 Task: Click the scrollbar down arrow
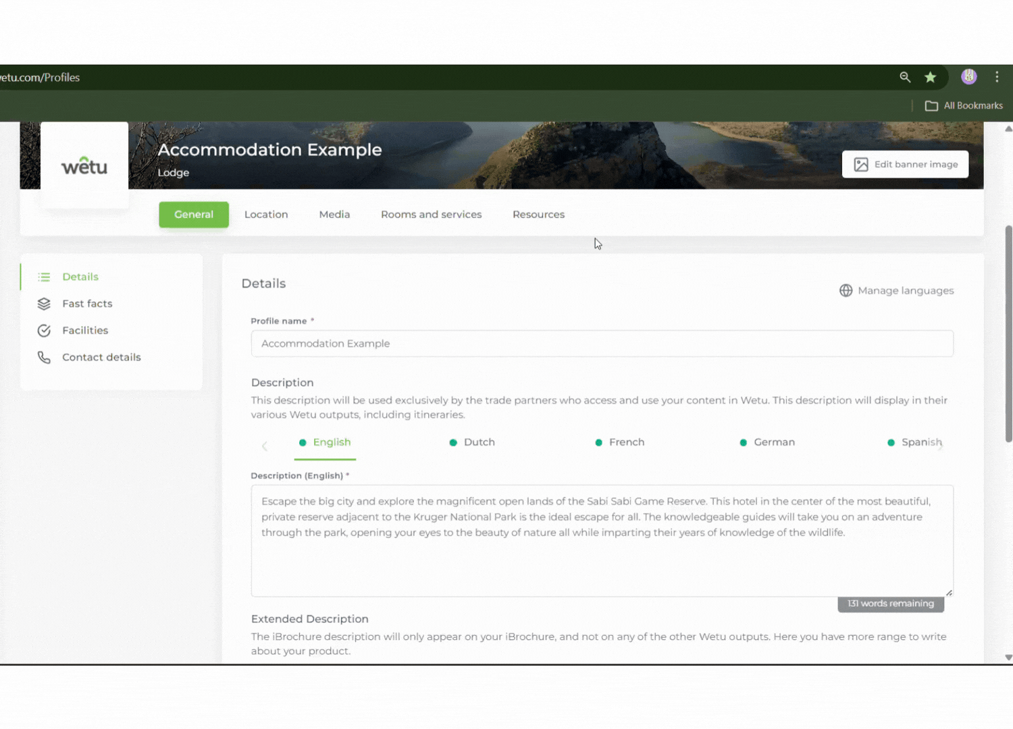point(1008,657)
